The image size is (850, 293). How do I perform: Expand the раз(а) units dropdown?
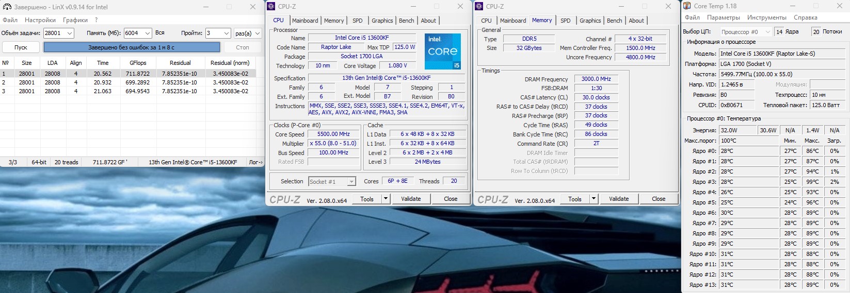[258, 33]
